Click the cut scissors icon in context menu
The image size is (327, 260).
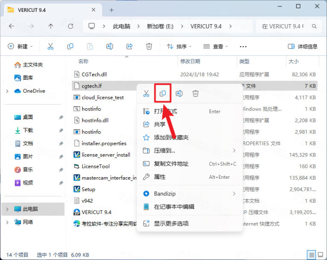[146, 93]
